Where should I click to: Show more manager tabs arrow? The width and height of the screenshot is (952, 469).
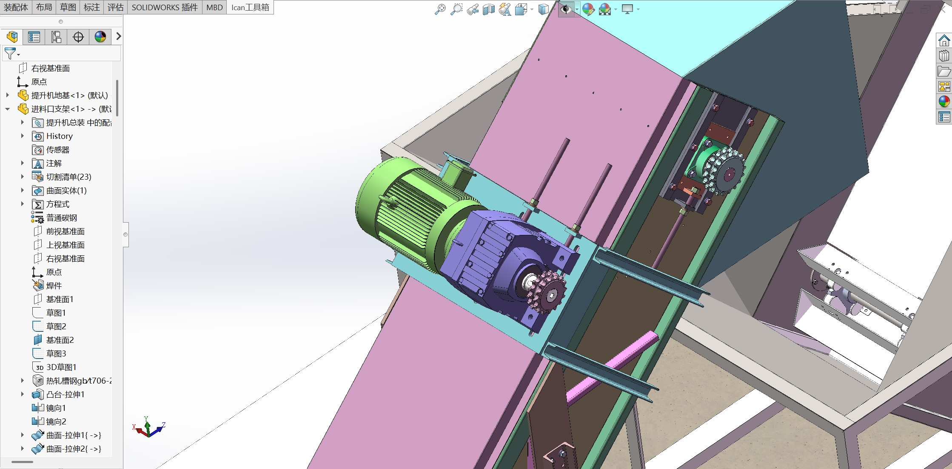[x=119, y=37]
